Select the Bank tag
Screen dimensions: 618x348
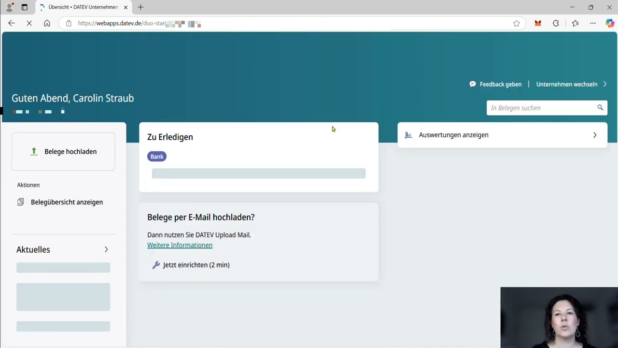click(x=157, y=157)
